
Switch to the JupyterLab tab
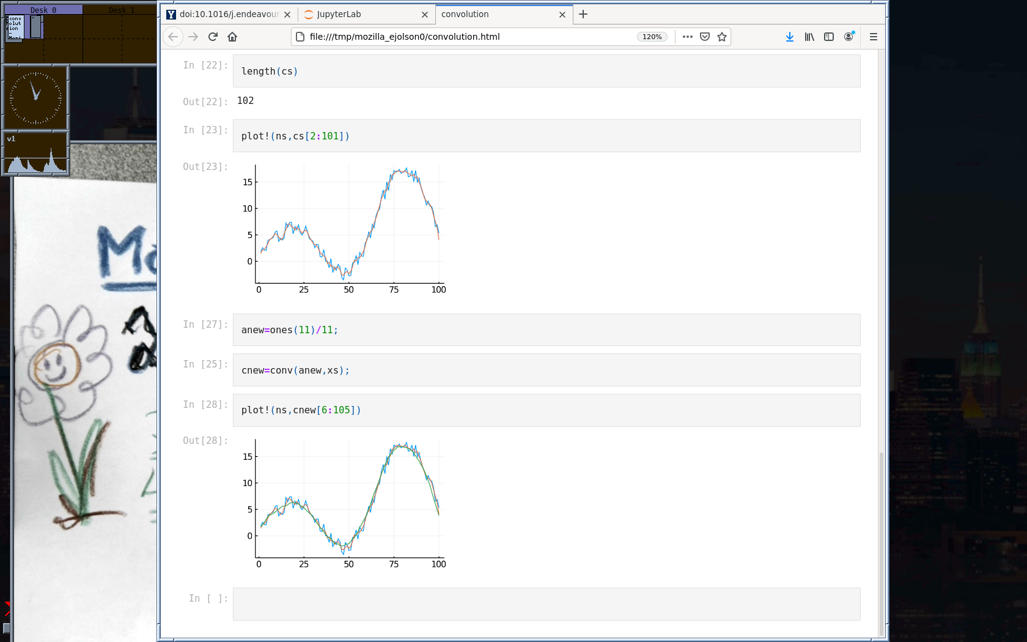(361, 14)
